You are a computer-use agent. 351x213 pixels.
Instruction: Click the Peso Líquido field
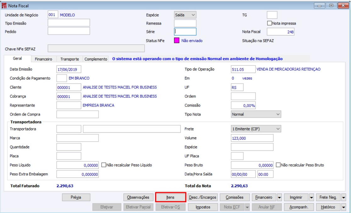(x=77, y=165)
